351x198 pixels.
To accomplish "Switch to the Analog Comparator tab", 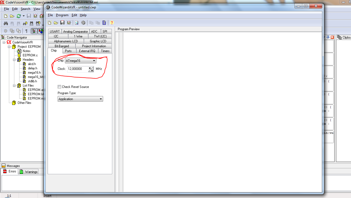I will point(76,32).
